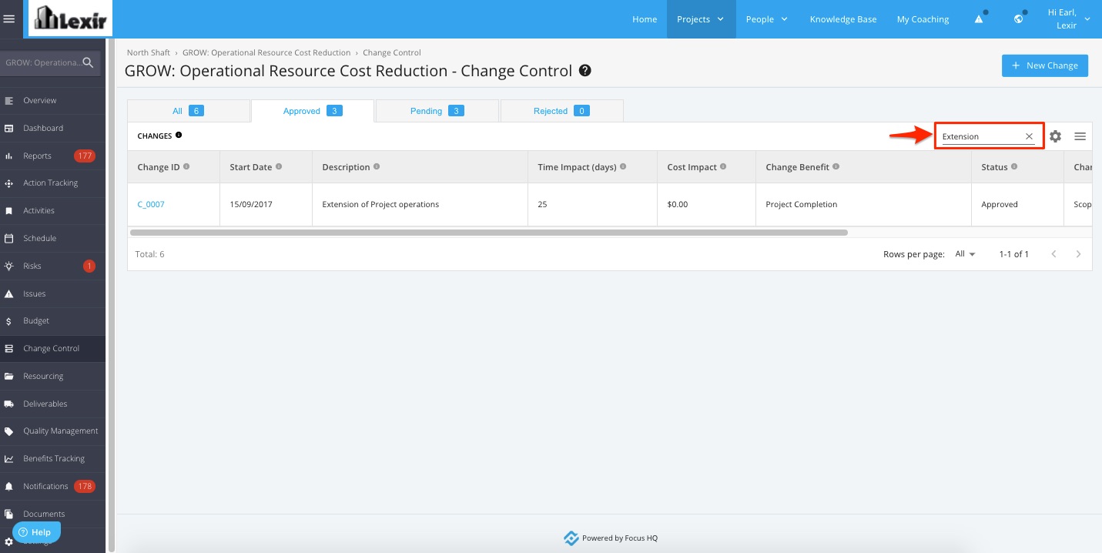Open Deliverables in the sidebar
This screenshot has height=553, width=1102.
(x=52, y=404)
